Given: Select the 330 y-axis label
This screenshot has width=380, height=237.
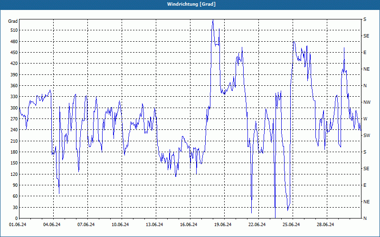Looking at the screenshot, I should [14, 97].
